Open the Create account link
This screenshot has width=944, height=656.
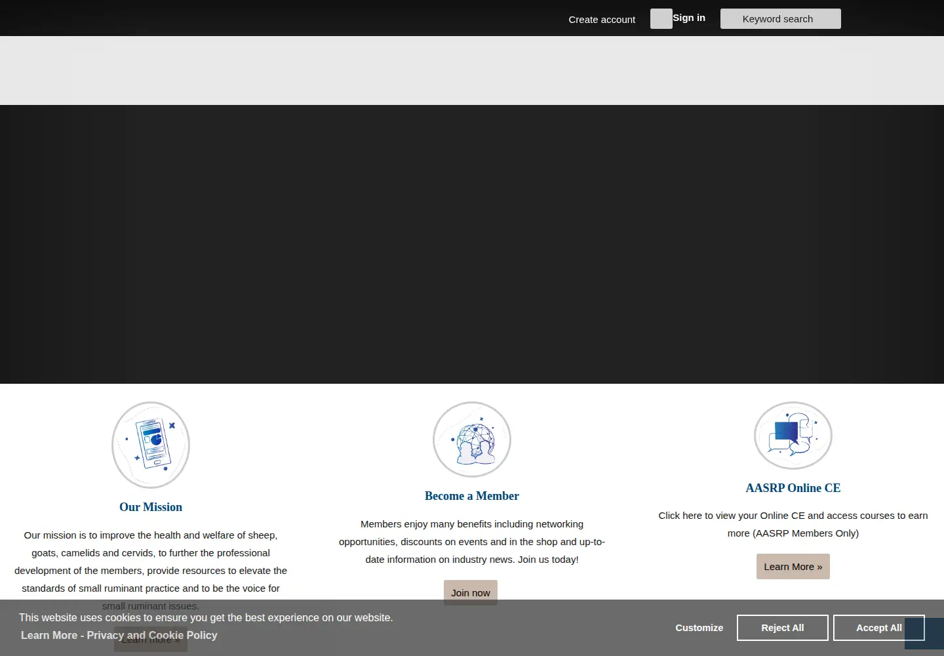[602, 20]
